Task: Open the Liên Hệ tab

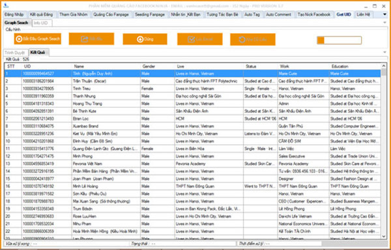Action: [363, 14]
